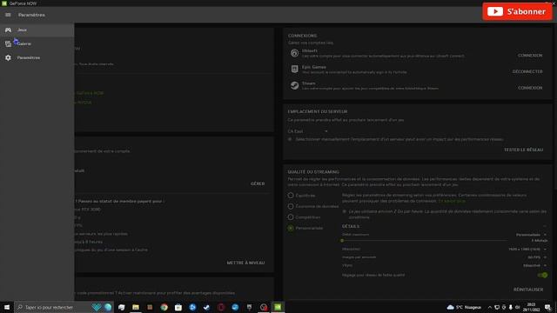Open the CA East server location dropdown

[x=307, y=131]
